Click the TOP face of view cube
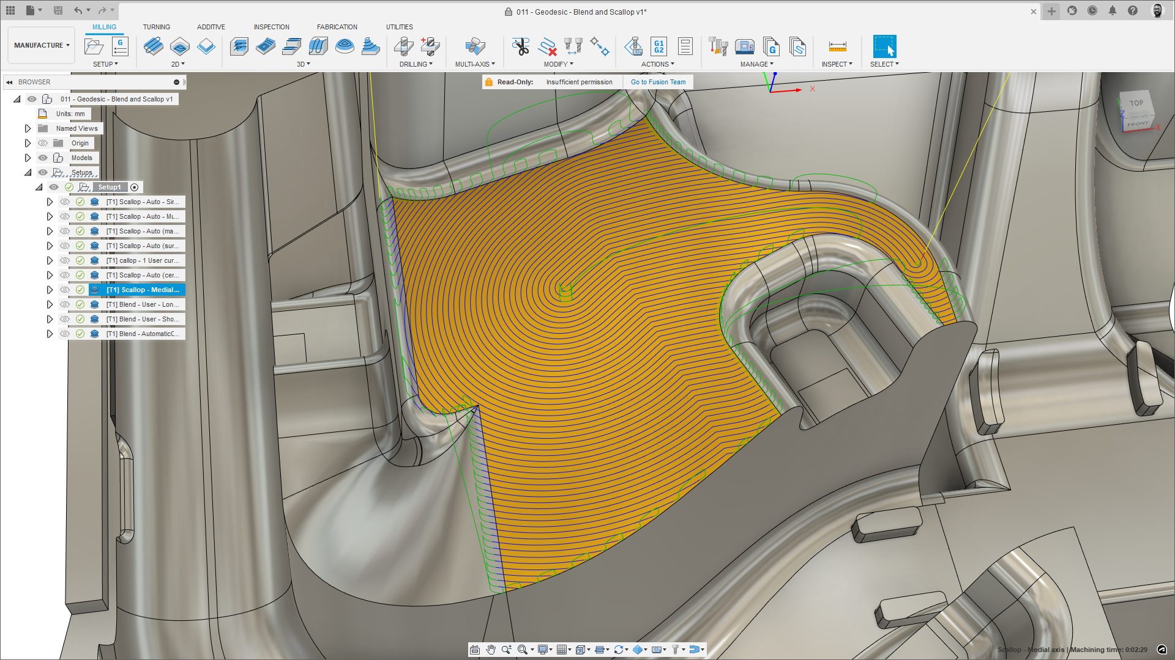 1136,103
